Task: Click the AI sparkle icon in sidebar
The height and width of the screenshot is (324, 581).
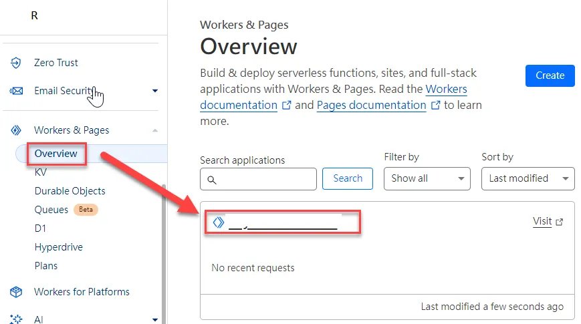Action: 16,319
